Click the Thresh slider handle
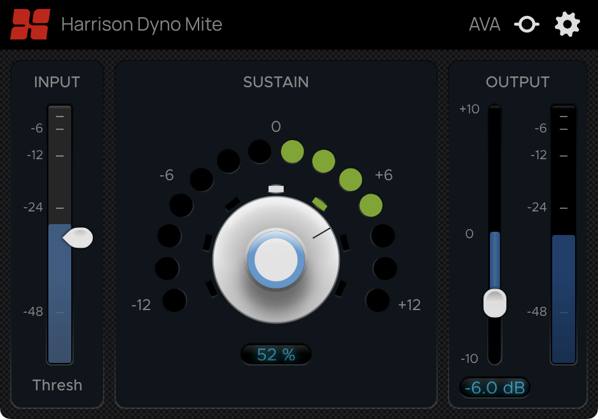Image resolution: width=598 pixels, height=419 pixels. [79, 237]
